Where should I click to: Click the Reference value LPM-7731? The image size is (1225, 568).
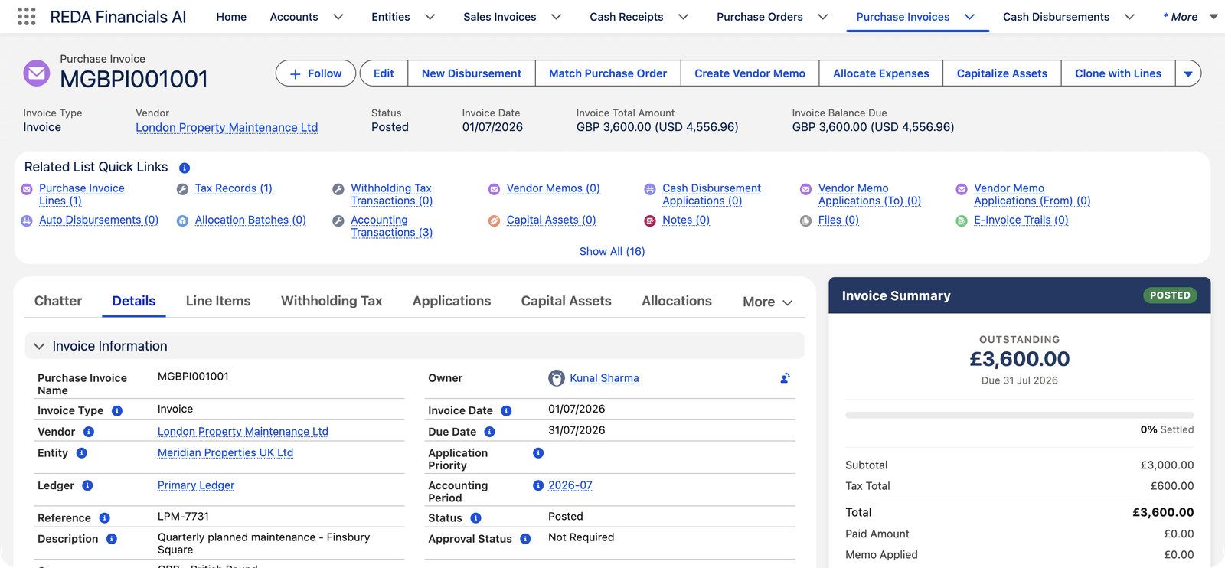pos(183,517)
